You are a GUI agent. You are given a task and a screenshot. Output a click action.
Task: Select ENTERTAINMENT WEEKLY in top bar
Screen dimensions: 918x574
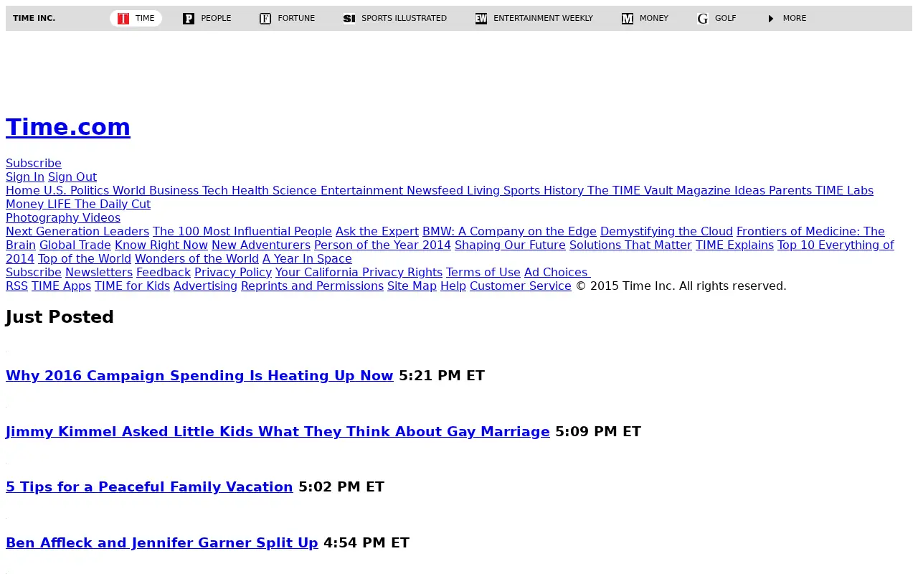click(543, 19)
